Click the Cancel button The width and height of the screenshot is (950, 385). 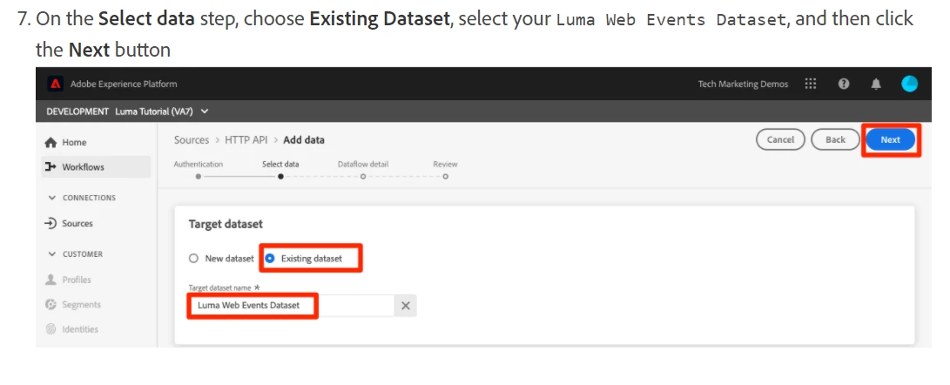tap(780, 139)
